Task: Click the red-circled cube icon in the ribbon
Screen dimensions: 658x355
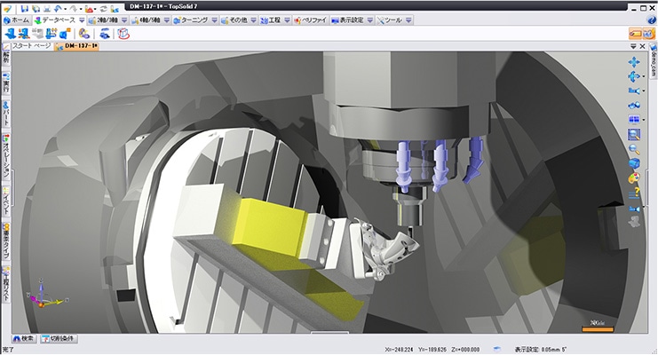Action: click(123, 34)
